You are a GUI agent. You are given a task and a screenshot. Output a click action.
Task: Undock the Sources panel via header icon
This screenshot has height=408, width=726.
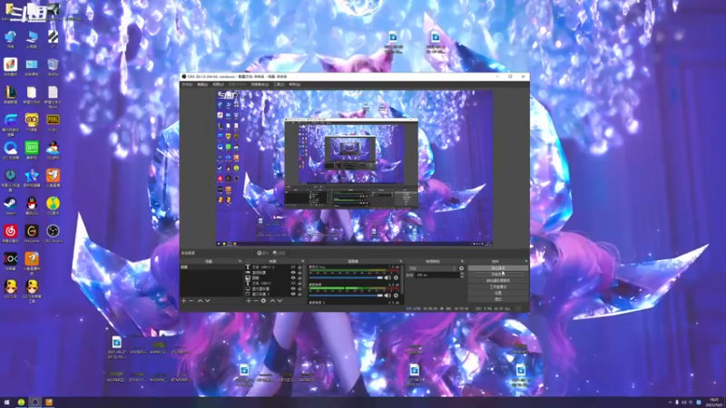pyautogui.click(x=303, y=261)
